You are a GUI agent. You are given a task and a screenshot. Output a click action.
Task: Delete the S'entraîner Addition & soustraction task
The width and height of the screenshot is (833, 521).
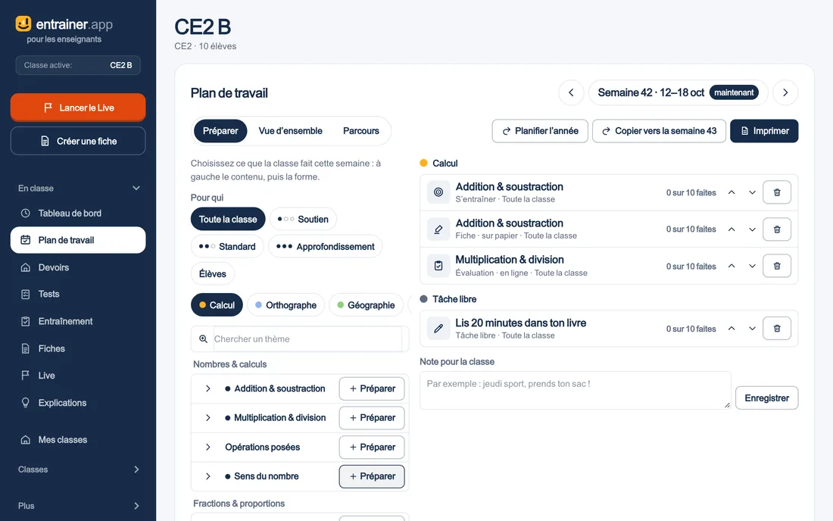[777, 192]
